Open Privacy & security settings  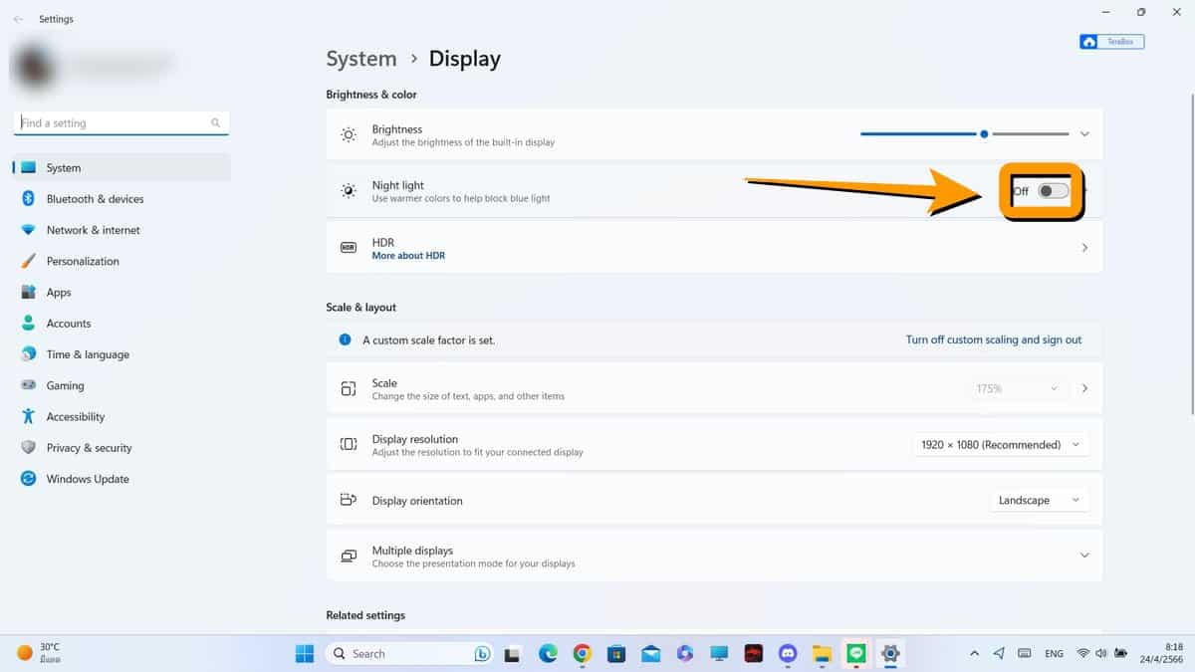coord(89,447)
